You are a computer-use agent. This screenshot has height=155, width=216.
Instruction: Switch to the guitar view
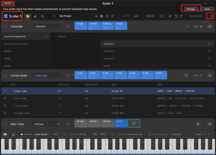point(13,134)
